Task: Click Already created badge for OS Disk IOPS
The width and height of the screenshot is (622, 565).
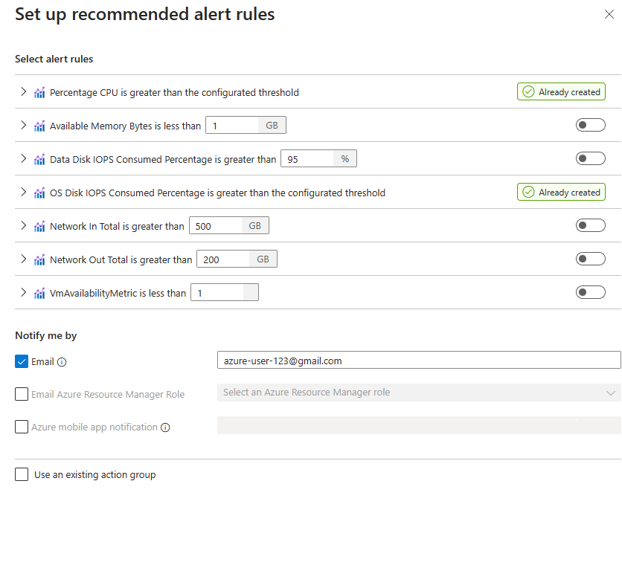Action: tap(561, 192)
